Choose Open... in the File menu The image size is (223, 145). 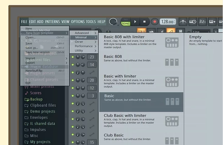point(45,37)
